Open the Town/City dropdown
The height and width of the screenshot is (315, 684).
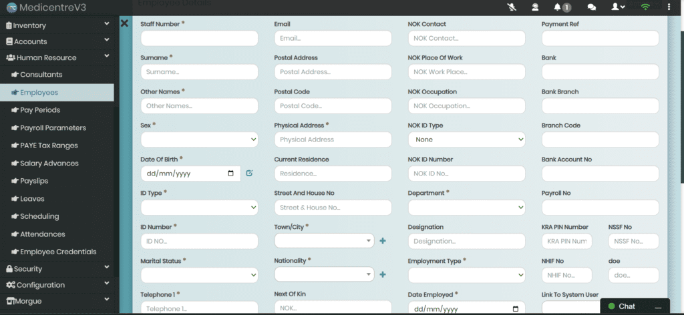[x=324, y=240]
